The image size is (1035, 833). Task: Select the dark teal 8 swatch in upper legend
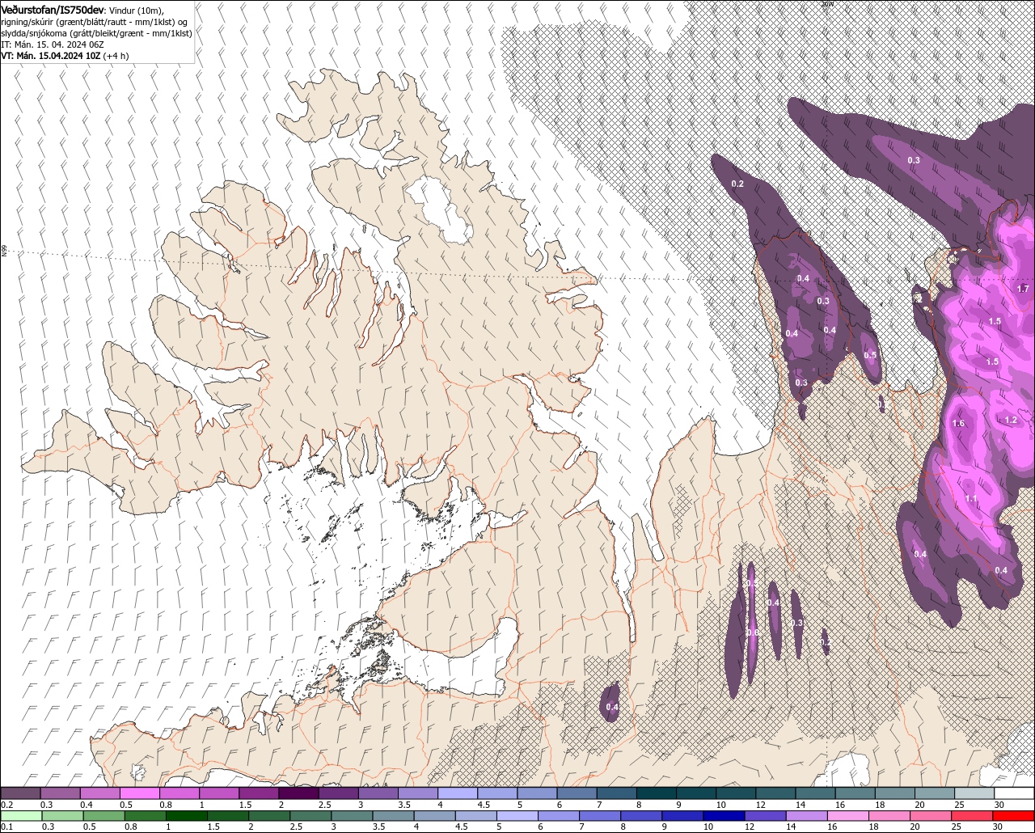click(657, 793)
